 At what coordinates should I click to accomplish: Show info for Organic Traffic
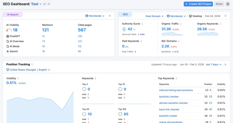[181, 24]
